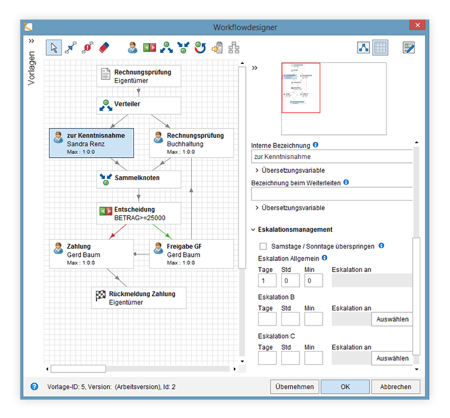Enable Samstage / Sonntage überspringen checkbox
Image resolution: width=450 pixels, height=418 pixels.
point(263,246)
